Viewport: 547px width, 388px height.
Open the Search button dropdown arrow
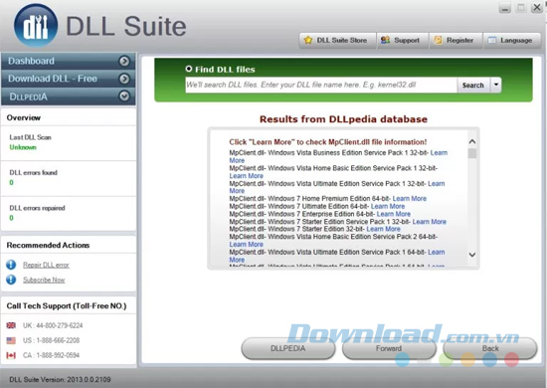(496, 85)
